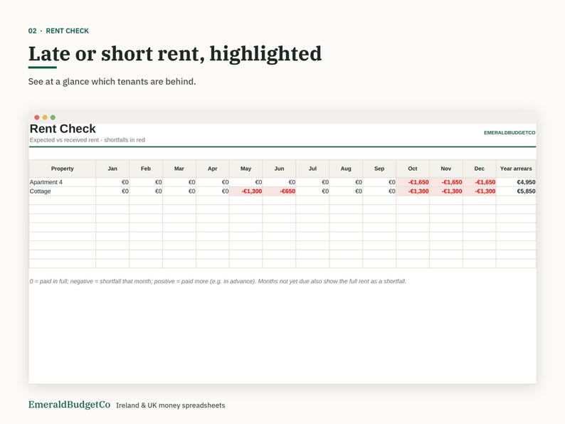Click Cottage January €0 cell

[x=112, y=191]
